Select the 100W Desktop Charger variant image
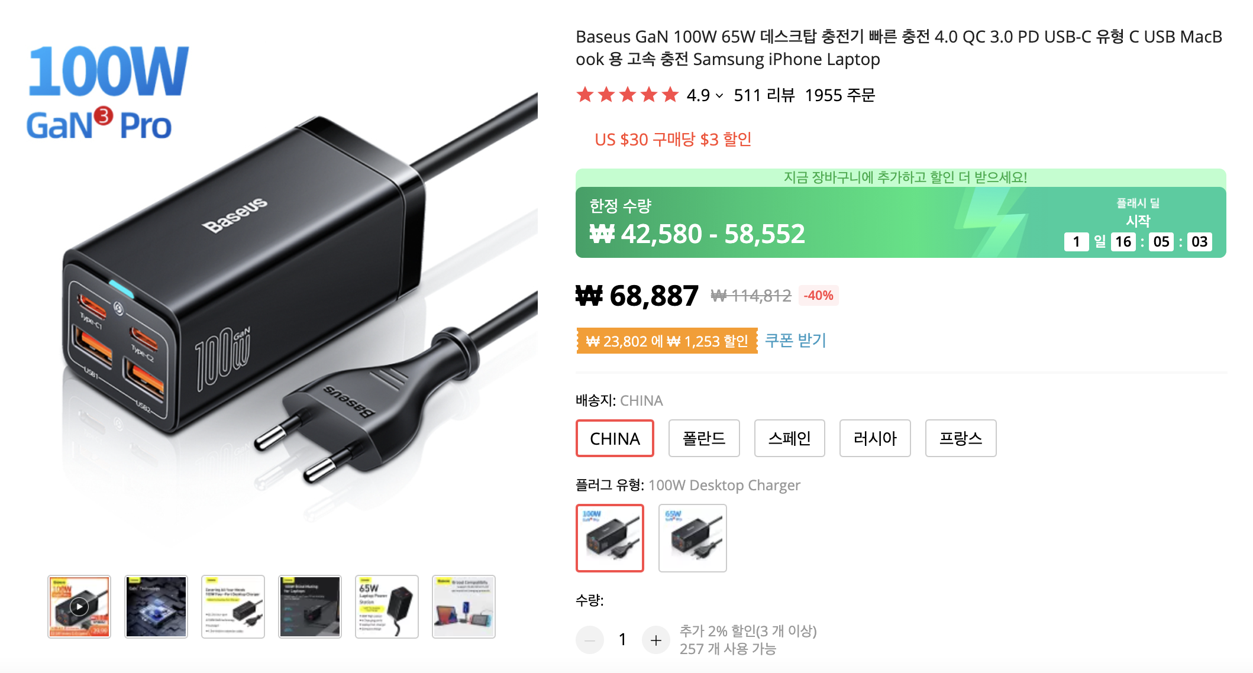This screenshot has width=1253, height=673. (x=610, y=538)
